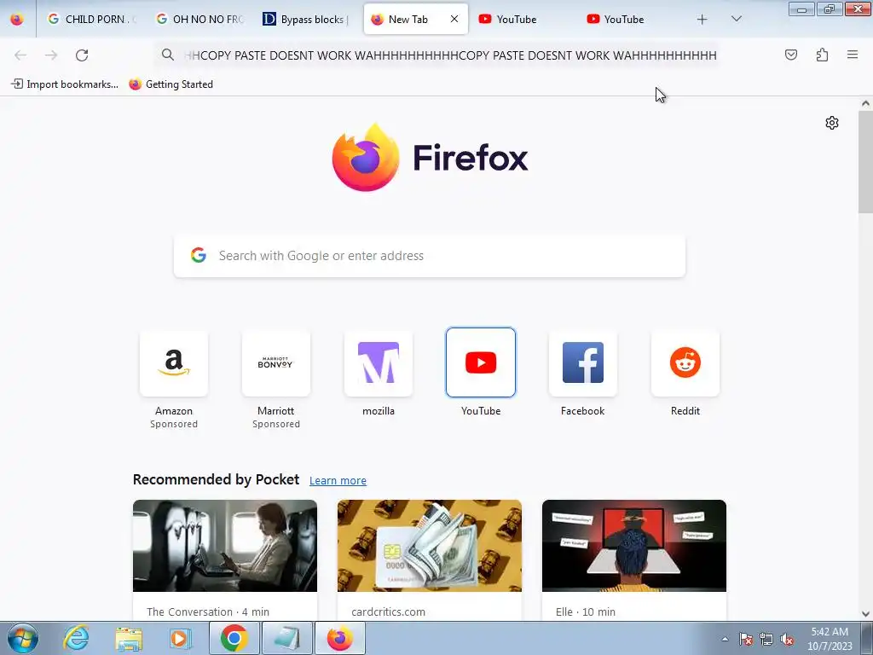Click the page's vertical scrollbar thumb
873x655 pixels.
[x=865, y=161]
